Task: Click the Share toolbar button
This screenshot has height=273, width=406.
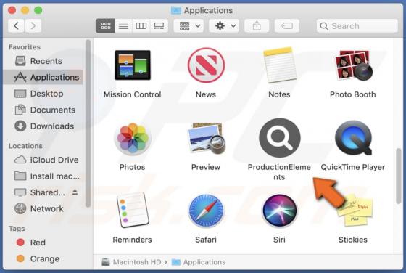Action: (x=257, y=25)
